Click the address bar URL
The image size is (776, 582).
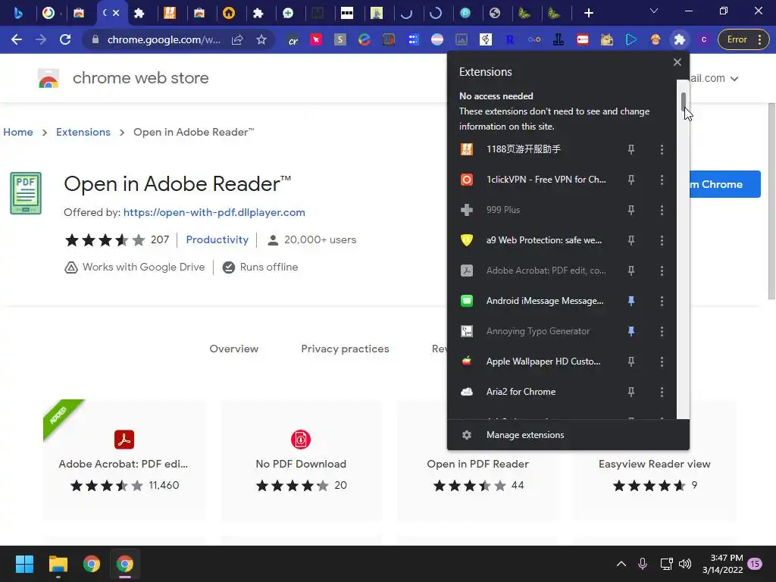[164, 39]
